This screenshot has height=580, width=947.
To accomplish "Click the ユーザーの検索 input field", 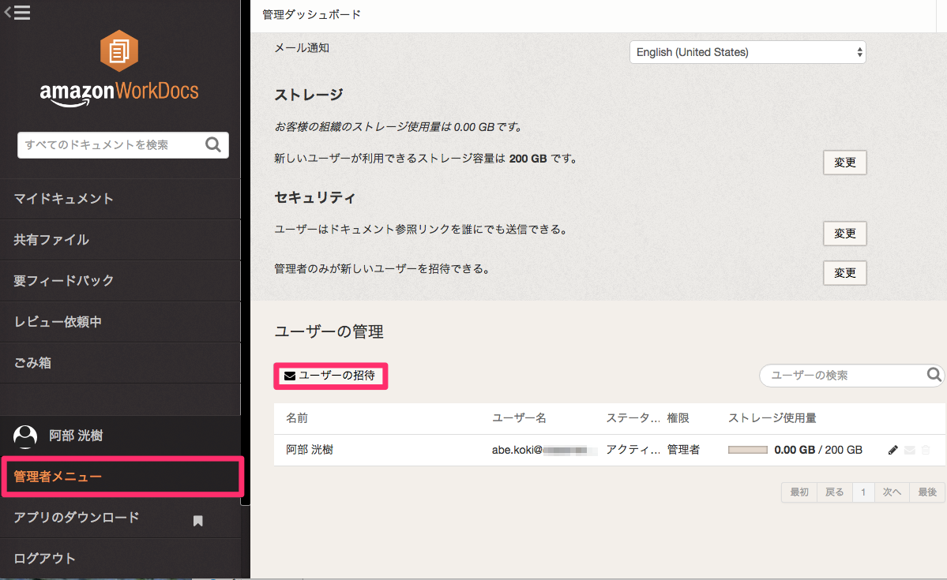I will (x=837, y=376).
